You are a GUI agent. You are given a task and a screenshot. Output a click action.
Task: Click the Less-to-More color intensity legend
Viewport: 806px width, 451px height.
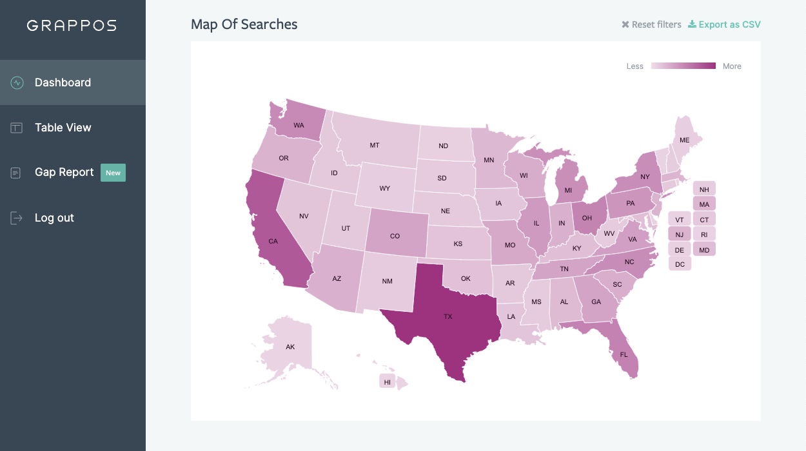[683, 65]
